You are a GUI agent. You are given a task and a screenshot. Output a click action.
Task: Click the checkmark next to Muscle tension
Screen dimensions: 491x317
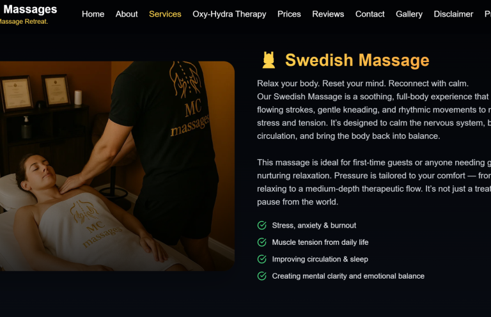[261, 242]
